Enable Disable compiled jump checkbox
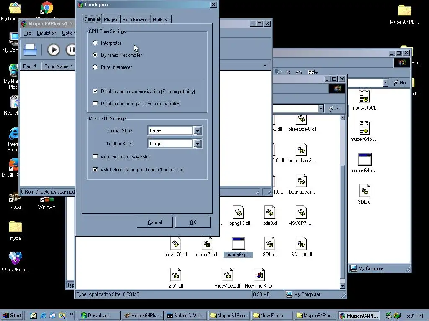Image resolution: width=429 pixels, height=321 pixels. (95, 104)
